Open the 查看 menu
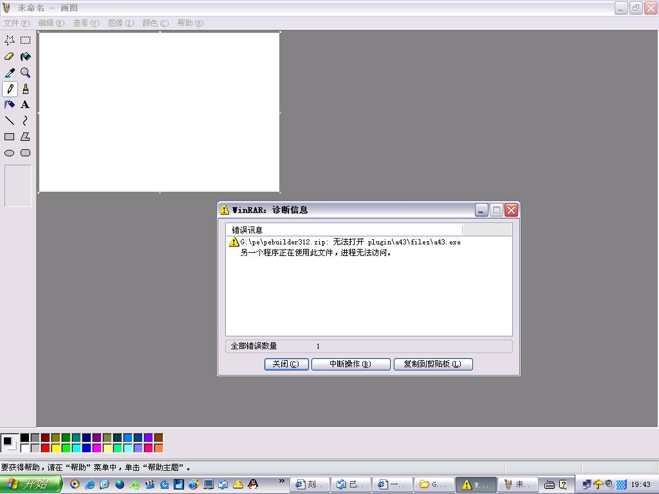The width and height of the screenshot is (659, 494). coord(86,23)
